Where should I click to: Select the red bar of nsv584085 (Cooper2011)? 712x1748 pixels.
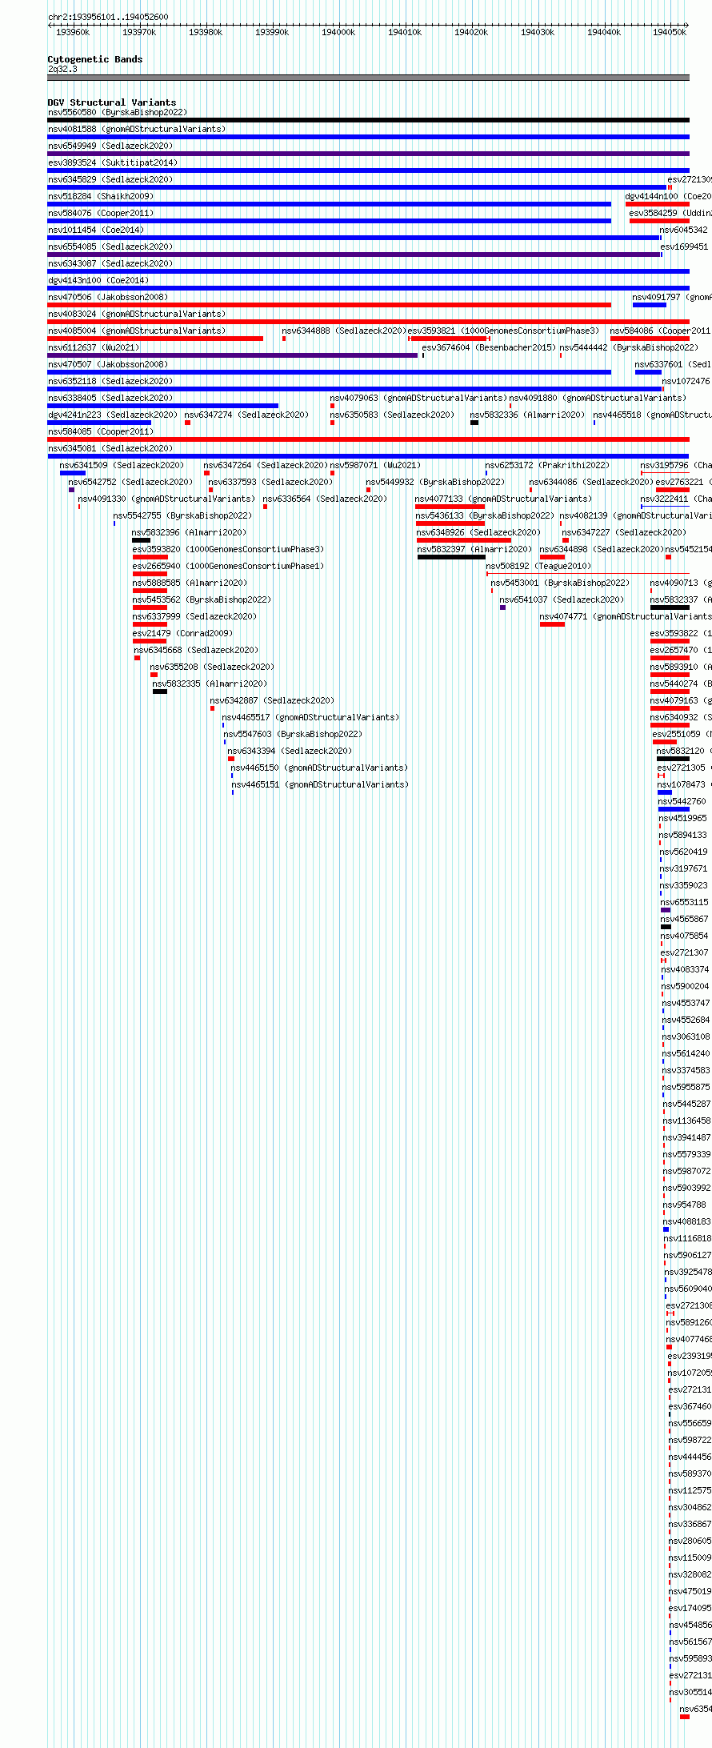[368, 439]
